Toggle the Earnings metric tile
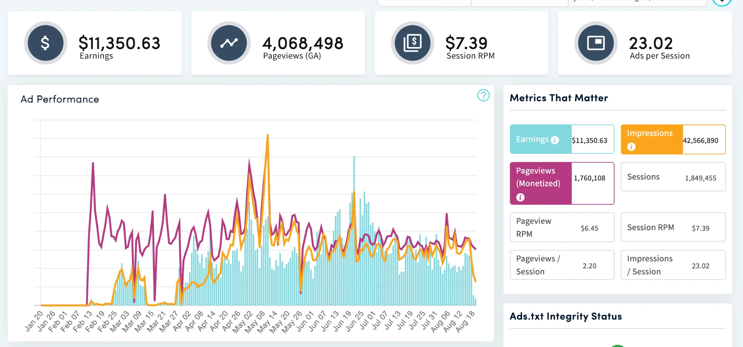The width and height of the screenshot is (743, 347). click(x=562, y=139)
